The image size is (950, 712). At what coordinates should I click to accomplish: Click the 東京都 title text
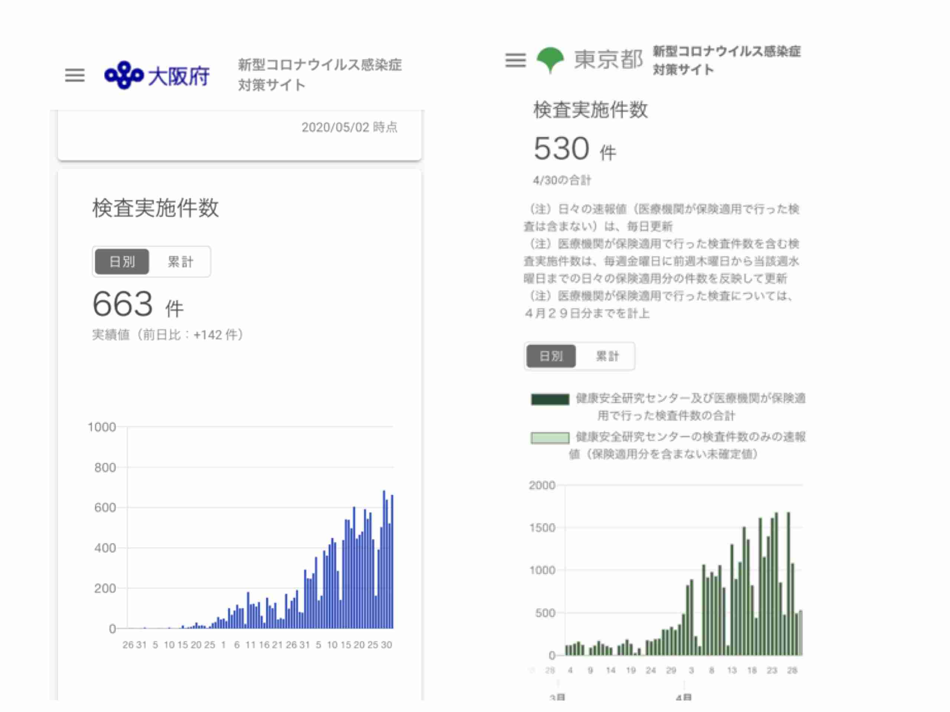(x=608, y=59)
